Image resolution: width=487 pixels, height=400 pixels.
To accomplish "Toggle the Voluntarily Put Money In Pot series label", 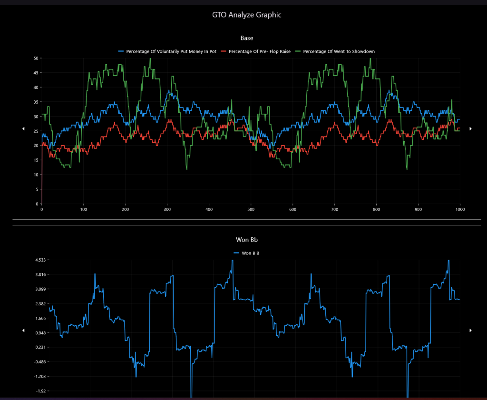I will tap(171, 51).
